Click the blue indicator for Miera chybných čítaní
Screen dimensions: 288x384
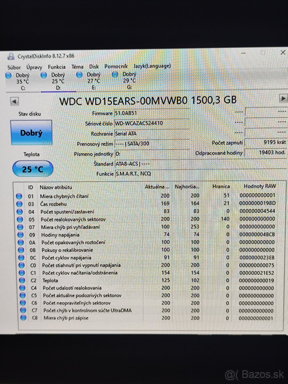[19, 196]
